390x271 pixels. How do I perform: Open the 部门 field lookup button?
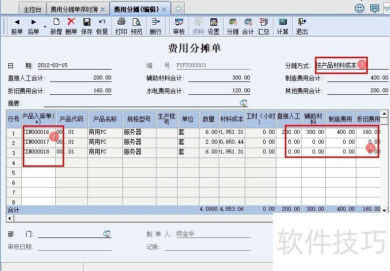pos(106,233)
